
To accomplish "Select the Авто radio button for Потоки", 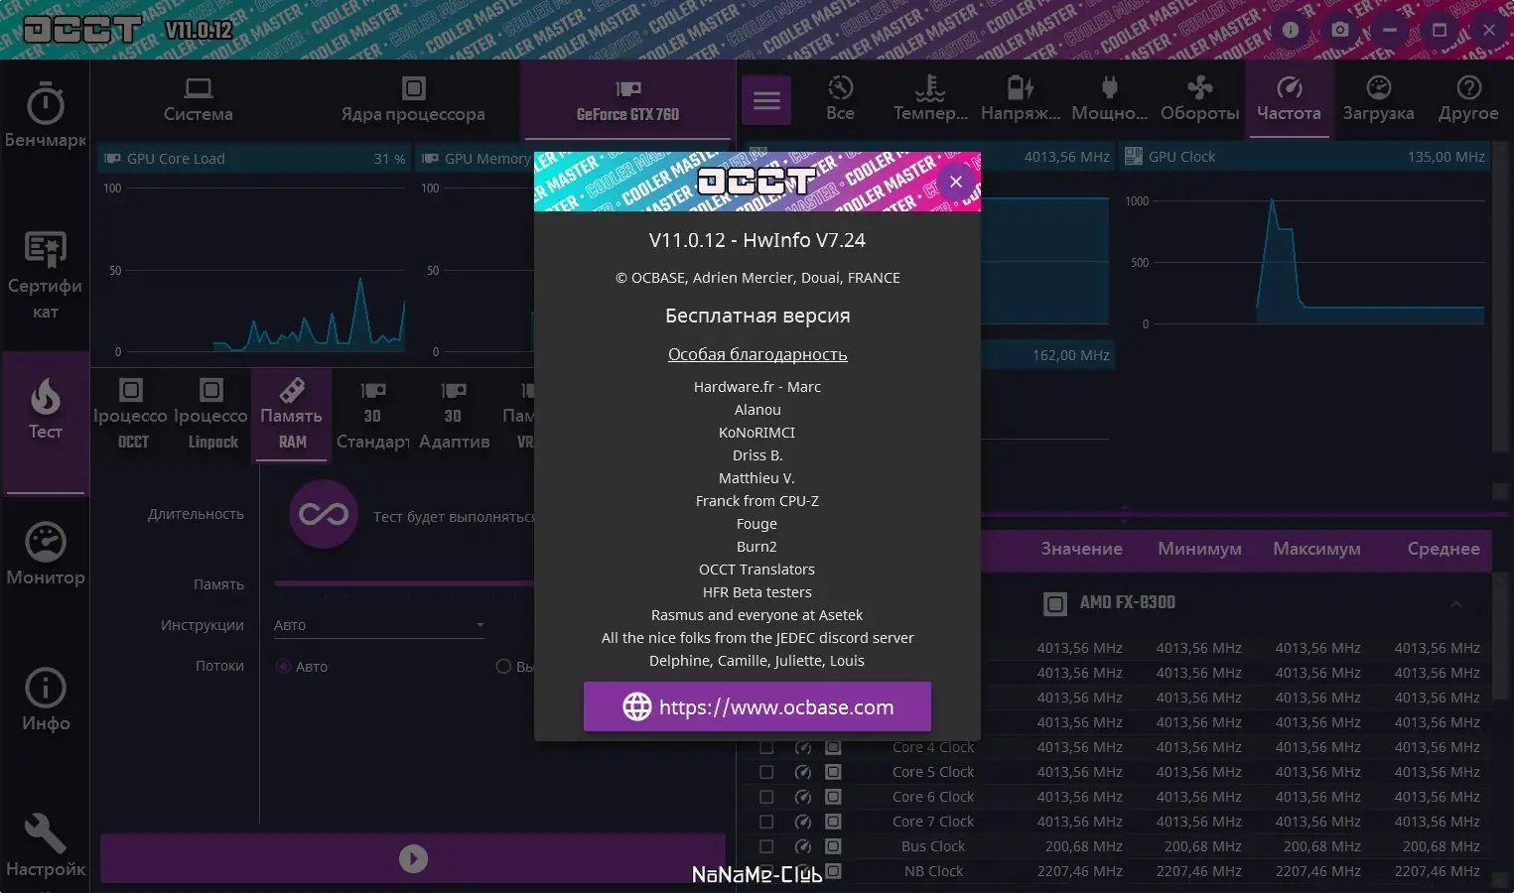I will click(283, 667).
